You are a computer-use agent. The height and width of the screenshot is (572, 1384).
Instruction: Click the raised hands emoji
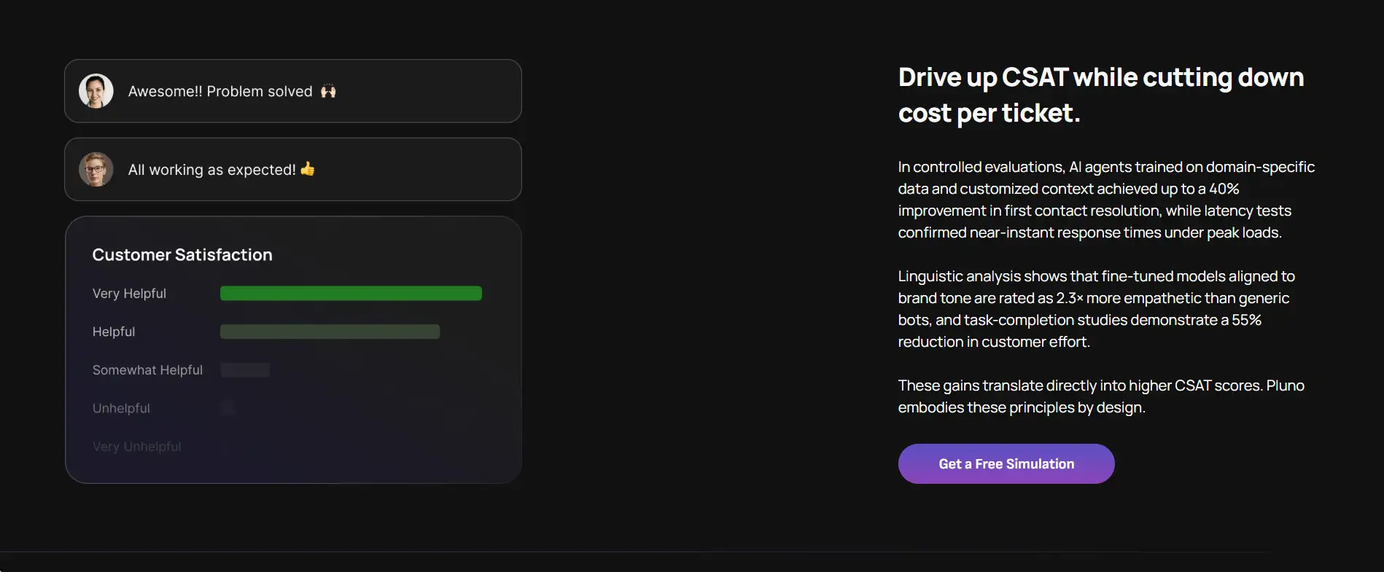pyautogui.click(x=329, y=91)
